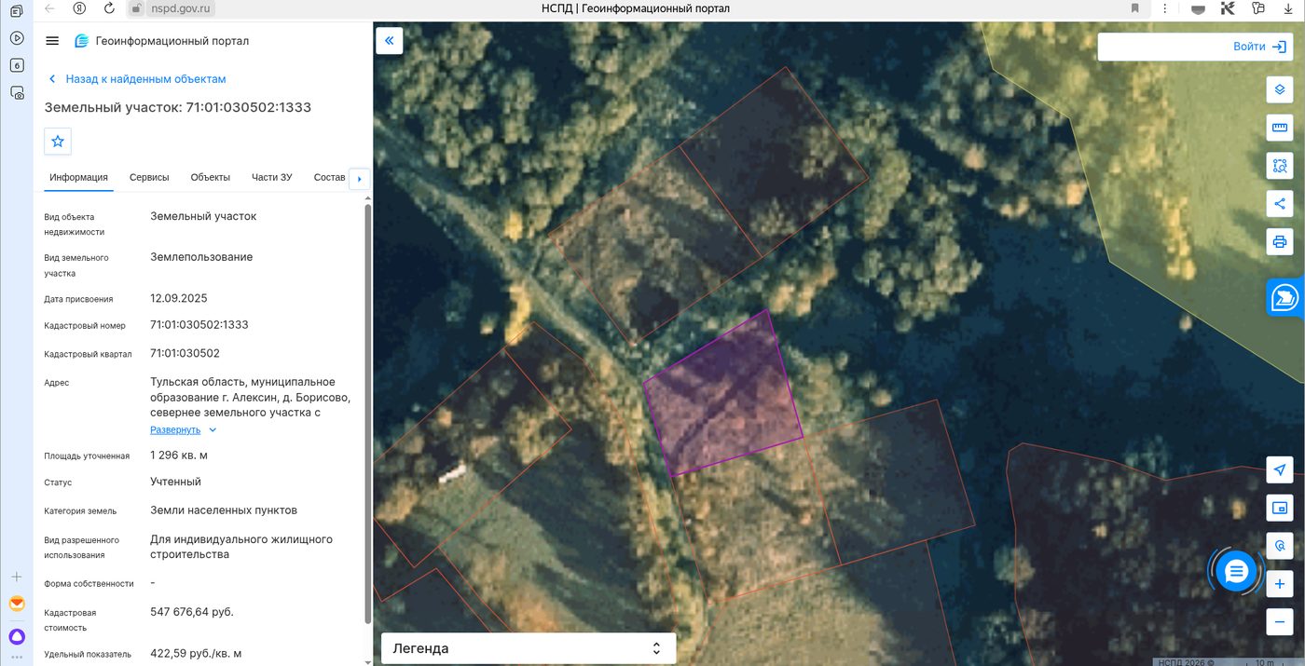Zoom in with the plus button
This screenshot has width=1305, height=666.
point(1280,584)
